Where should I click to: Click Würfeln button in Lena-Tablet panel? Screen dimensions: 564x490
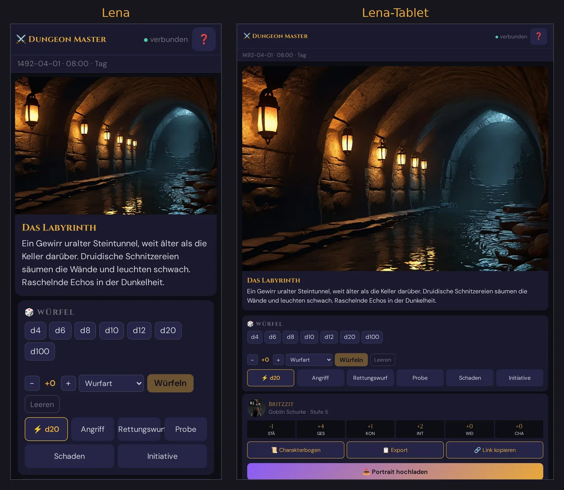pos(351,360)
